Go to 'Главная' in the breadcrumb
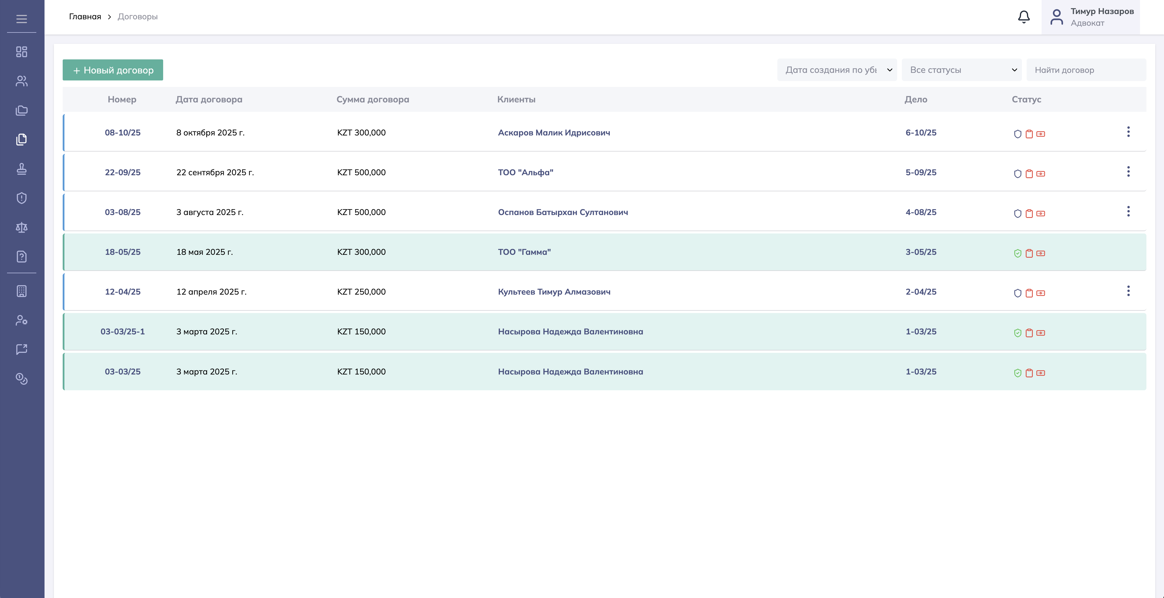The image size is (1164, 598). [x=85, y=17]
